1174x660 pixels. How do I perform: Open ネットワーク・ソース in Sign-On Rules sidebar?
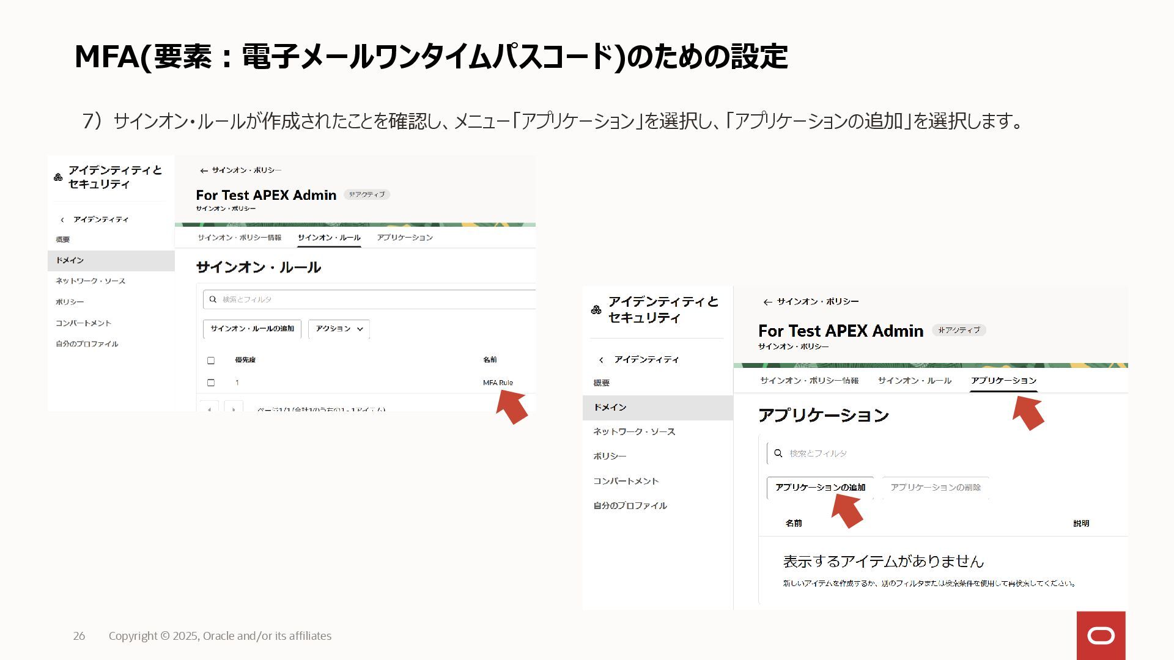pos(90,281)
